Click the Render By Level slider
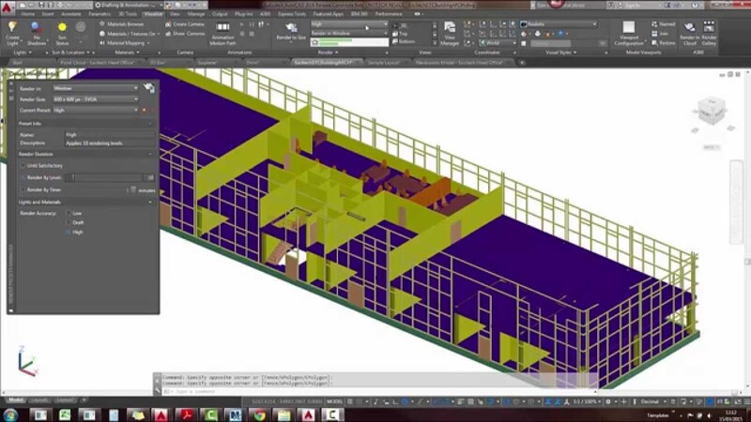The height and width of the screenshot is (422, 751). (108, 177)
